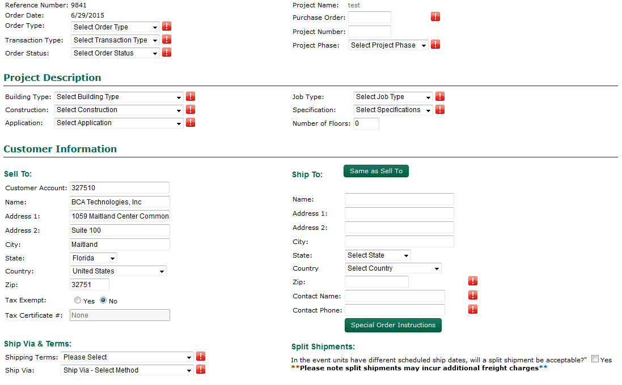Click the Sell To Address 1 field
The image size is (622, 385).
point(120,216)
